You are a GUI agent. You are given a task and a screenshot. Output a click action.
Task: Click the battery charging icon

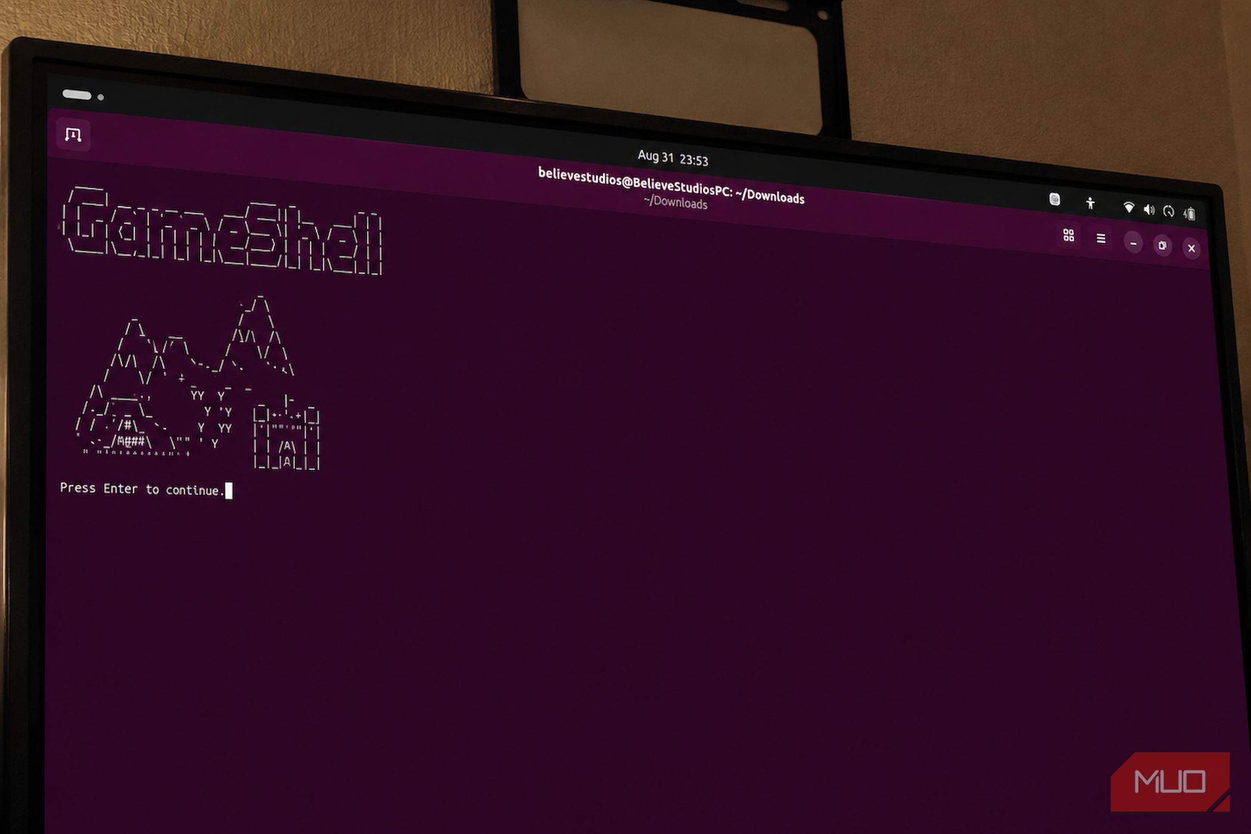pos(1189,213)
